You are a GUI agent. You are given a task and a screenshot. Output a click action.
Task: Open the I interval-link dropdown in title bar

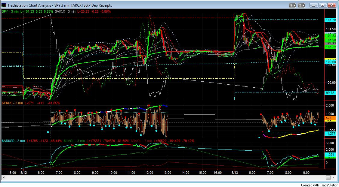point(301,5)
